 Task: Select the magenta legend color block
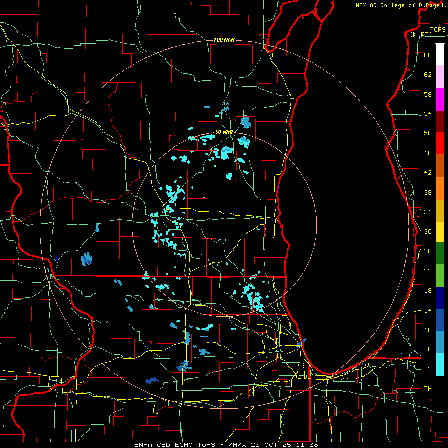coord(440,99)
